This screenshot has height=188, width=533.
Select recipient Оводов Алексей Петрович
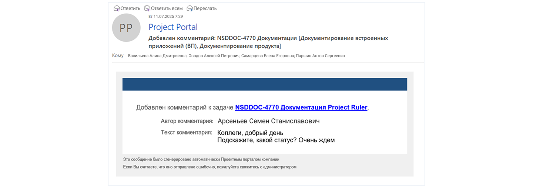(x=214, y=56)
